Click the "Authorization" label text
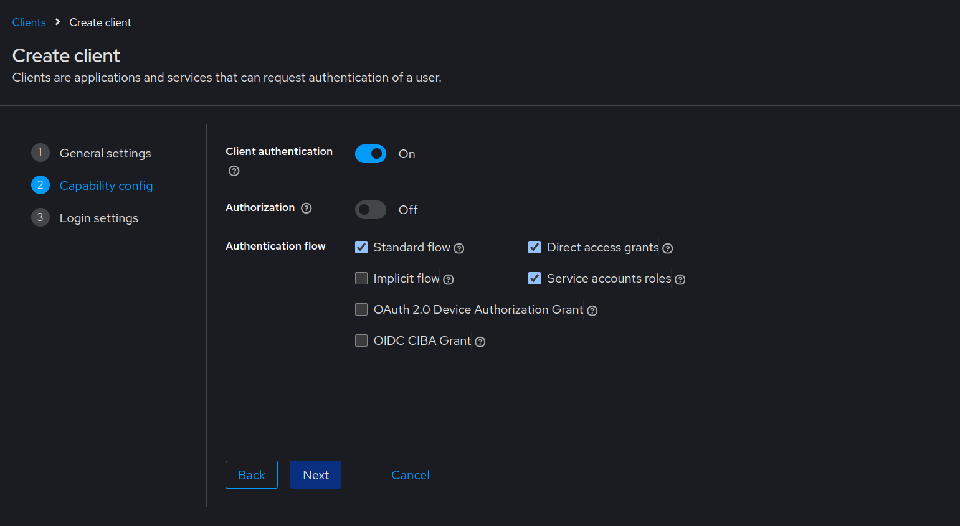Screen dimensions: 960x526 coord(260,207)
